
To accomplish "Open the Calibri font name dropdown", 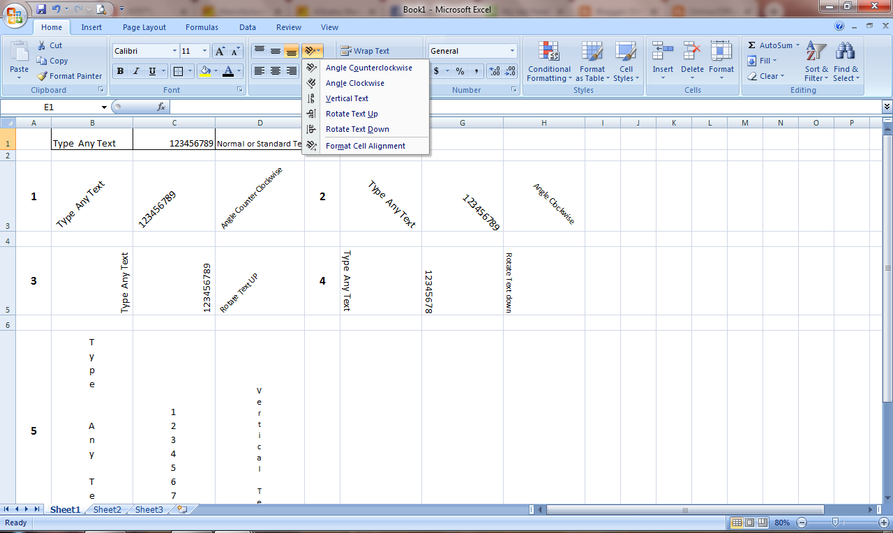I will click(x=174, y=51).
